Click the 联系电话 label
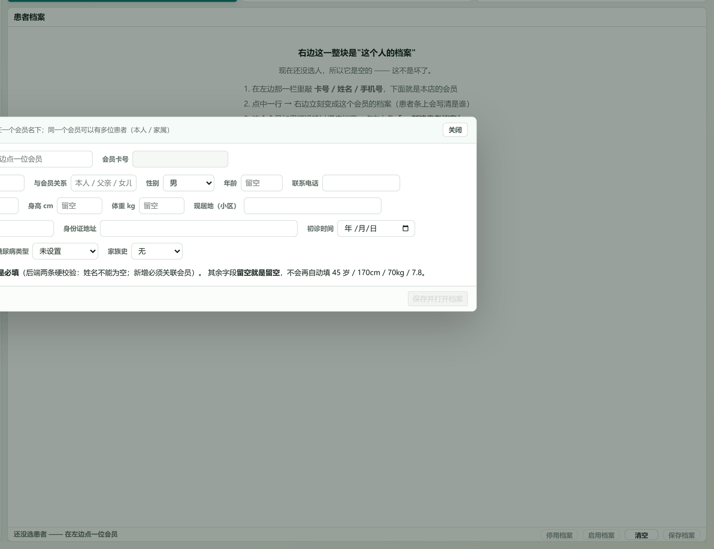The width and height of the screenshot is (714, 549). [x=305, y=183]
